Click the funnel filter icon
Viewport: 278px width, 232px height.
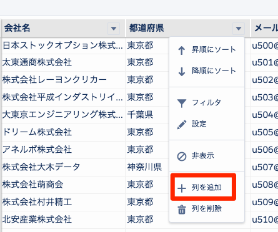point(182,103)
